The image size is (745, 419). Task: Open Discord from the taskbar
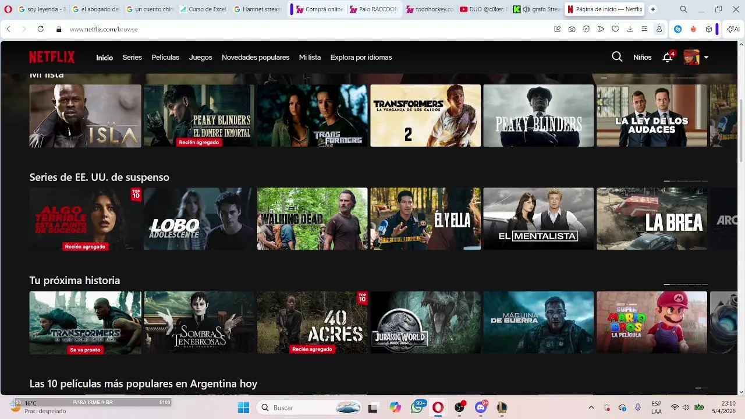(x=481, y=407)
